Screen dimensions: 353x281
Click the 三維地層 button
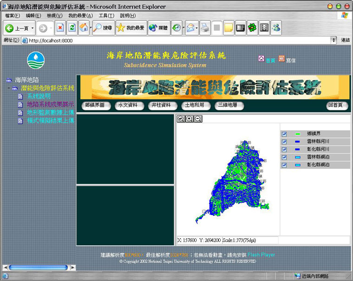(228, 105)
